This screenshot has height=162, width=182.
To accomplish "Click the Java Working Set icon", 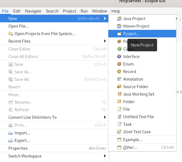I will click(119, 94).
